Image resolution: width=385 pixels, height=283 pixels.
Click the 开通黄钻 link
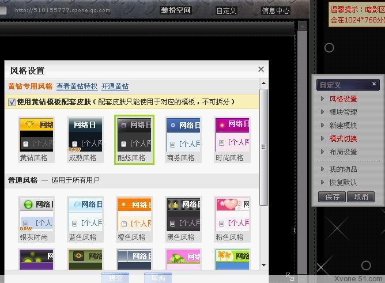(x=115, y=86)
